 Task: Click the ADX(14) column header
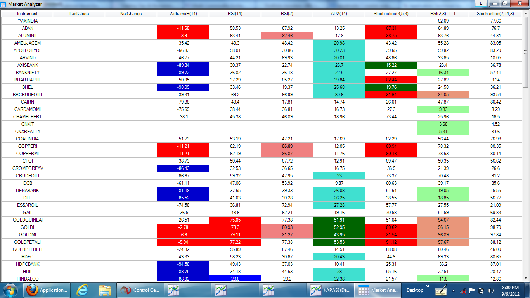pos(339,14)
